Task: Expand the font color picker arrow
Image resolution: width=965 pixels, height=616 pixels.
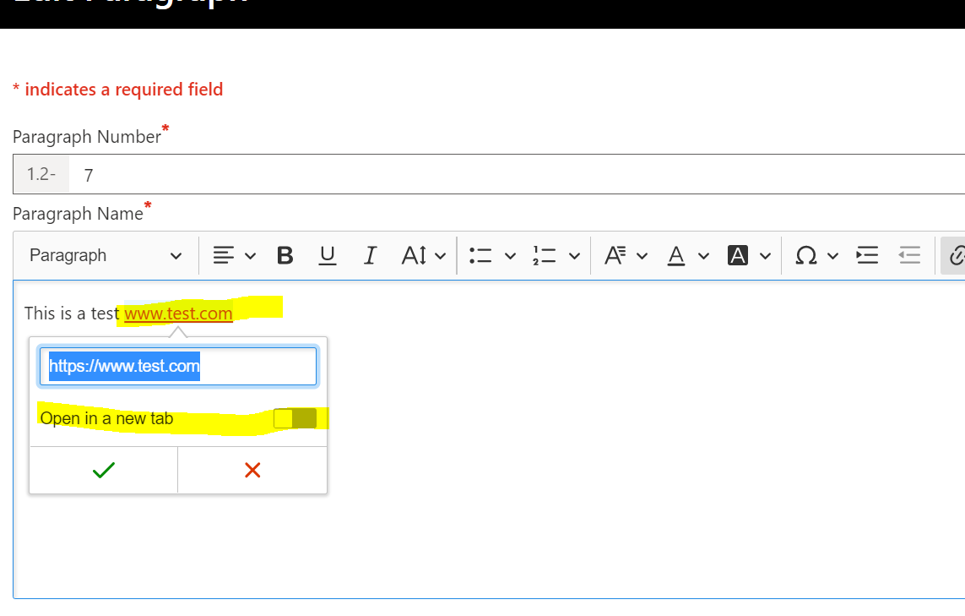Action: pyautogui.click(x=703, y=256)
